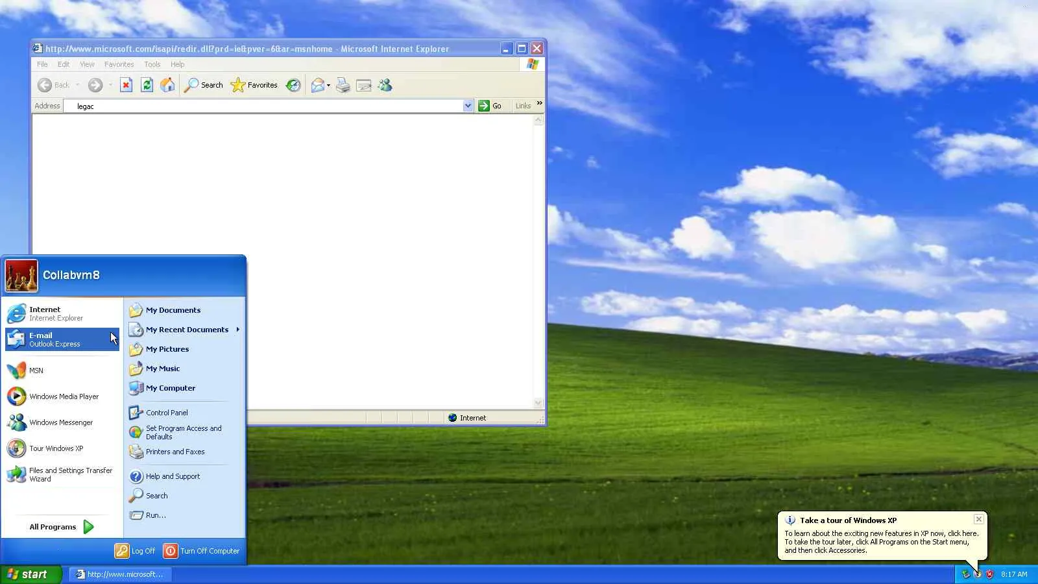Launch Internet Explorer from the Start menu
Viewport: 1038px width, 584px height.
[x=62, y=313]
